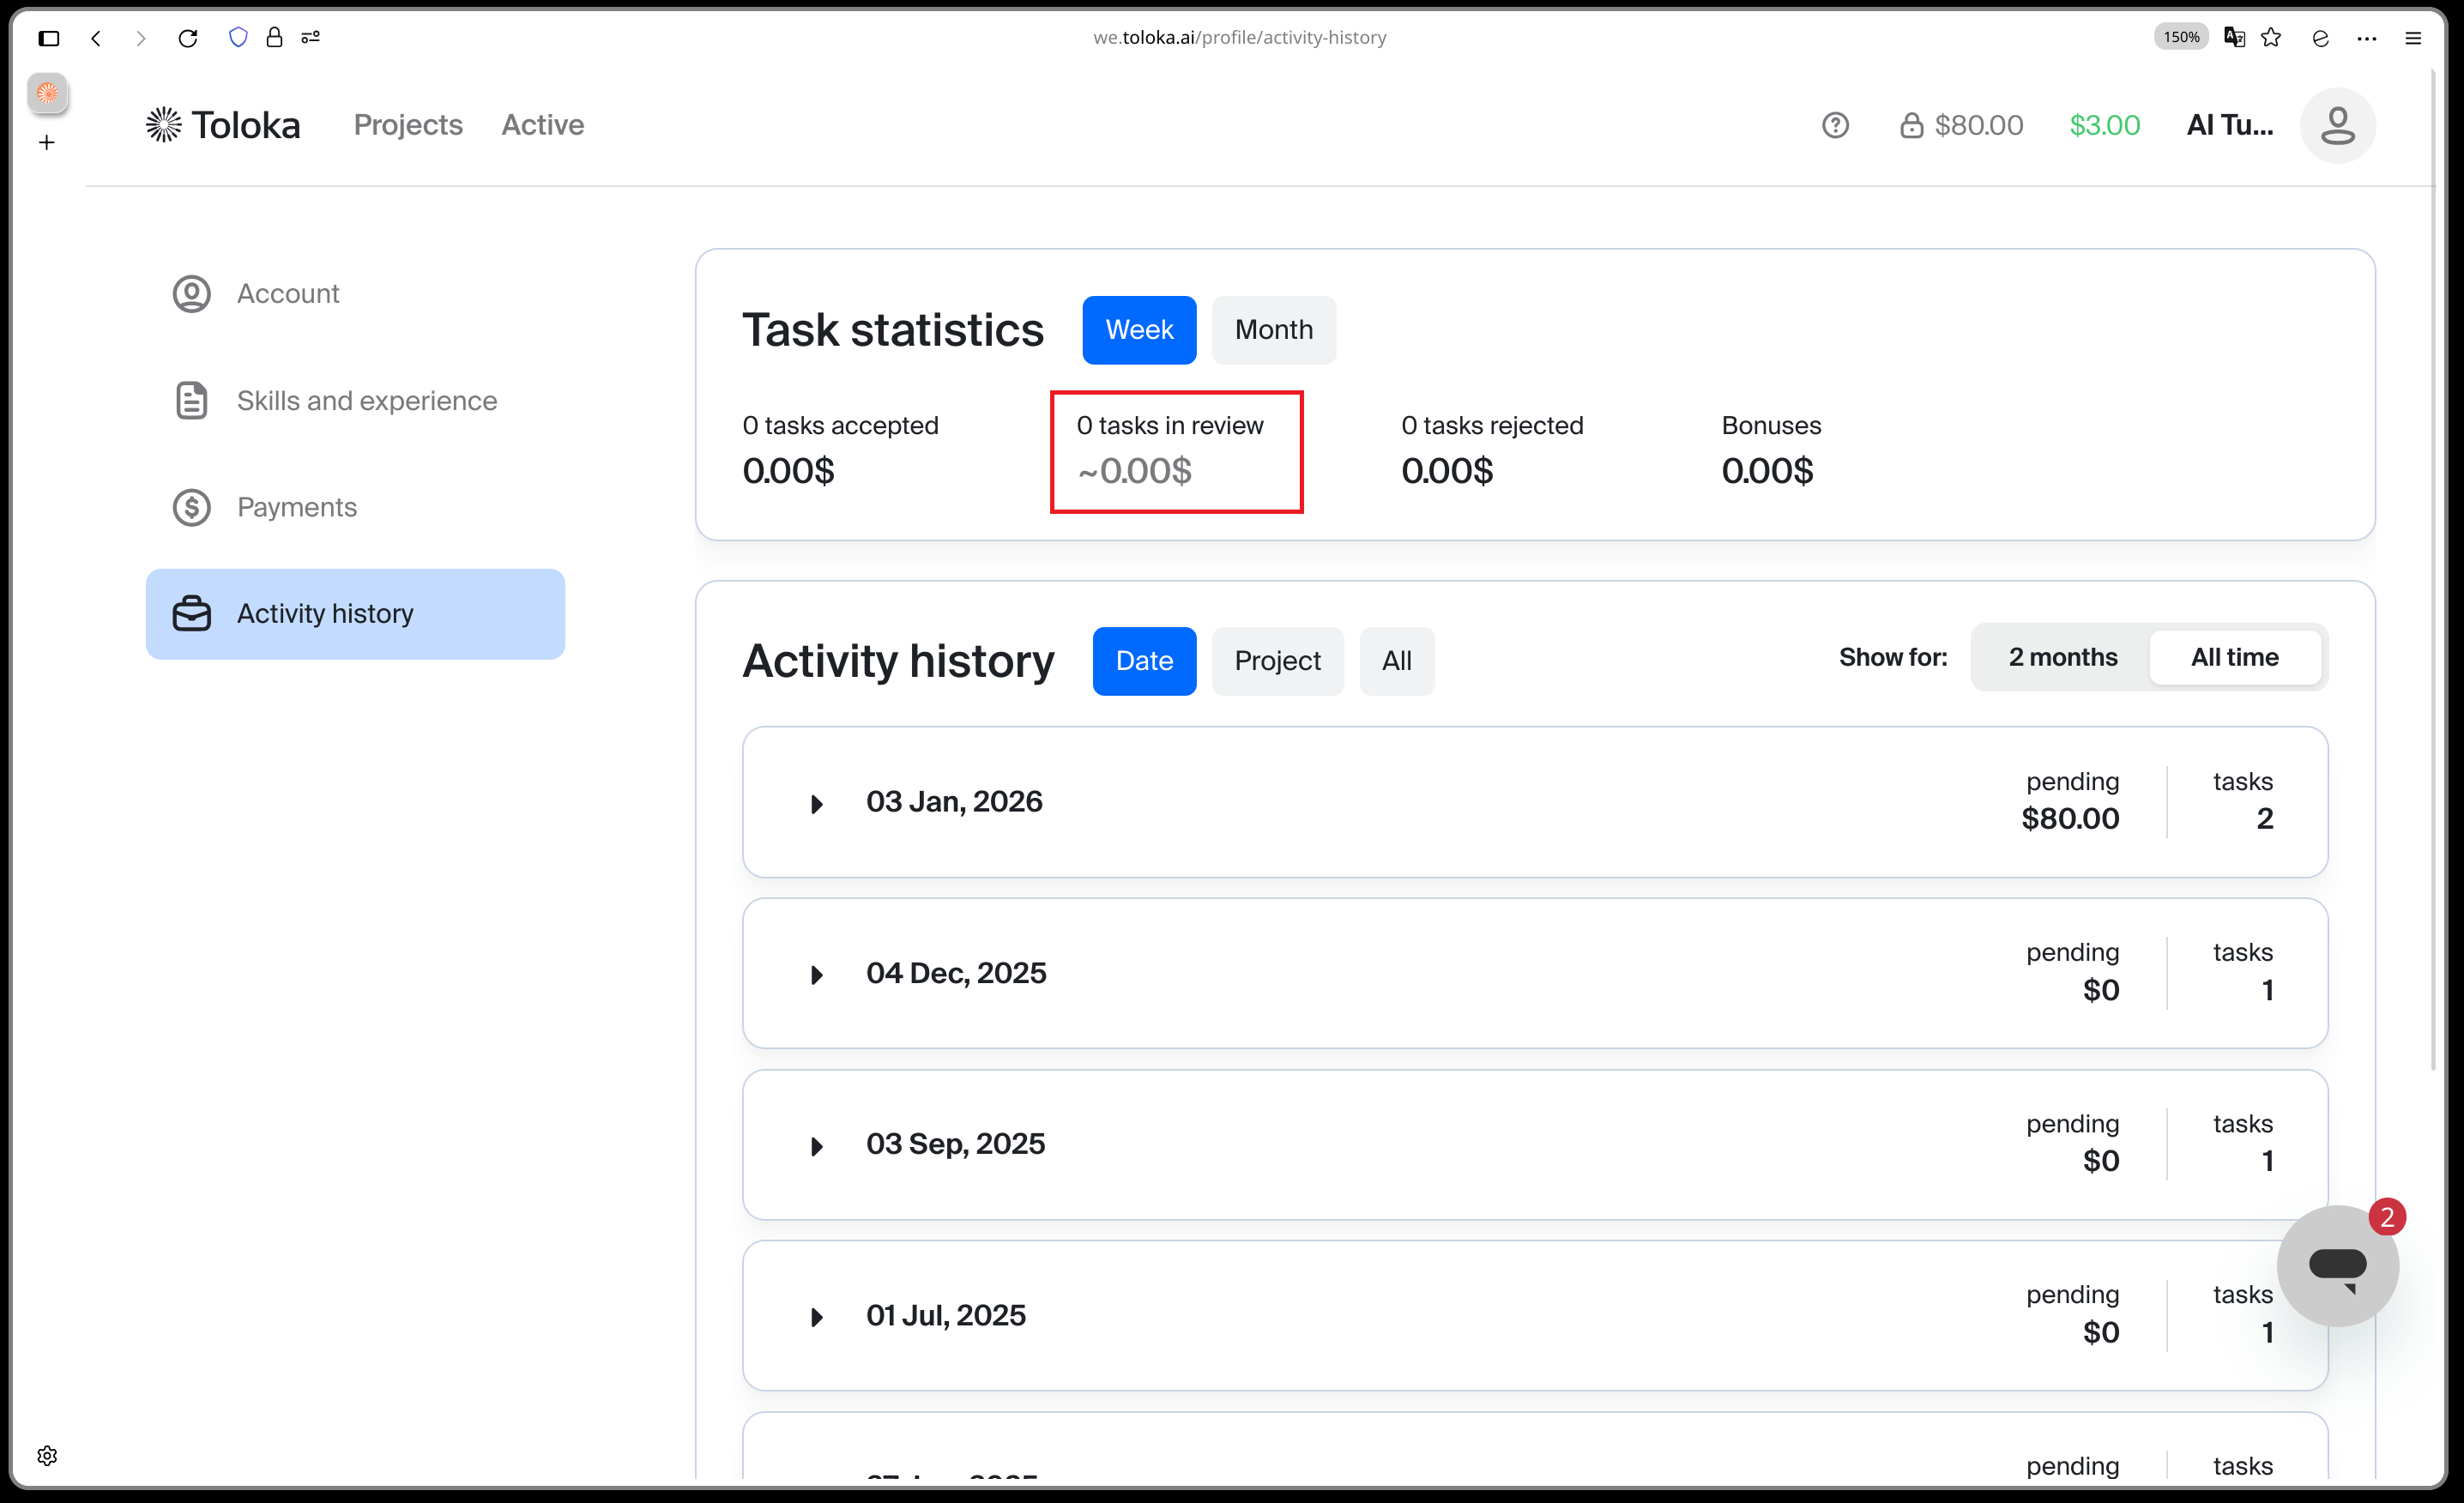2464x1503 pixels.
Task: Show All in activity history
Action: [1396, 661]
